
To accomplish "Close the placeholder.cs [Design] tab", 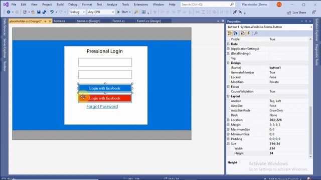I will click(x=50, y=21).
